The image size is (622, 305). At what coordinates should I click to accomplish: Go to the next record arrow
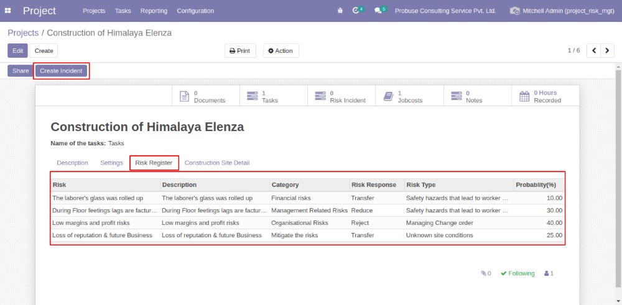607,50
